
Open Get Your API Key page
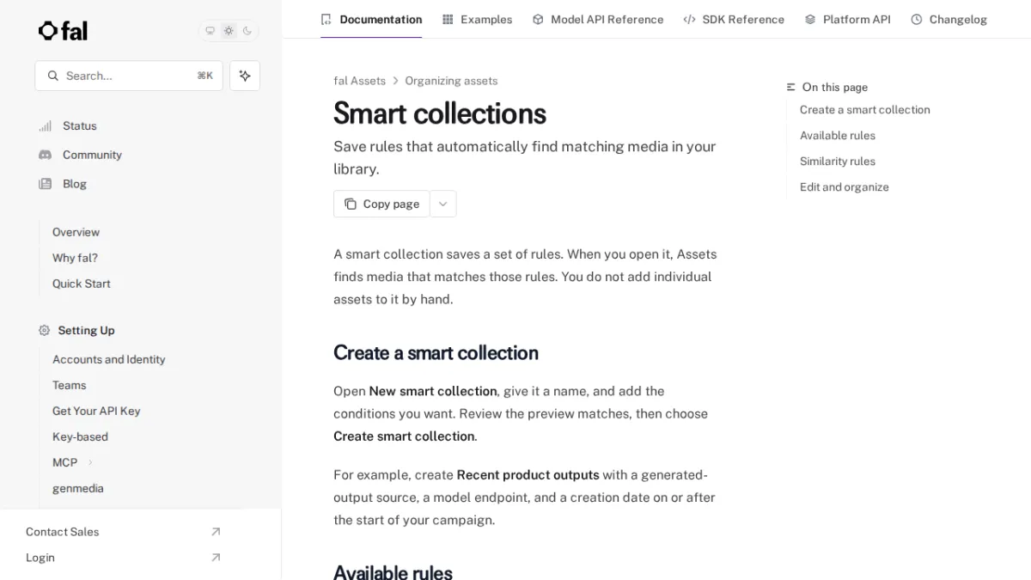(96, 411)
